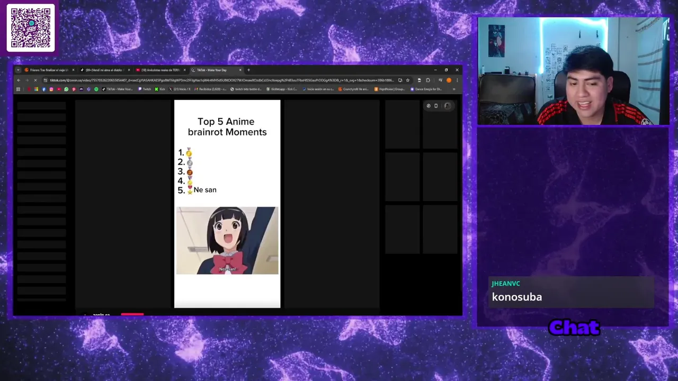Viewport: 678px width, 381px height.
Task: Bookmark this page with the star
Action: 408,80
